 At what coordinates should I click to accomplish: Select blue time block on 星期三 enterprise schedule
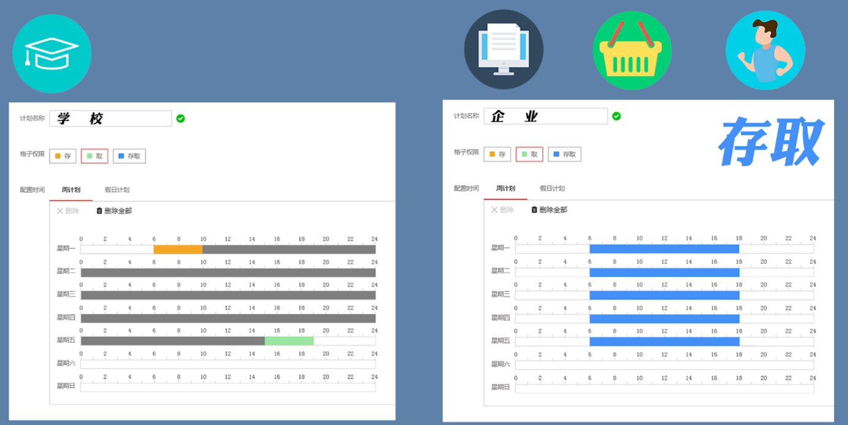pyautogui.click(x=664, y=295)
